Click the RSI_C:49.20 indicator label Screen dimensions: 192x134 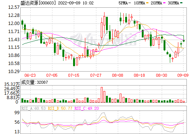87,108
